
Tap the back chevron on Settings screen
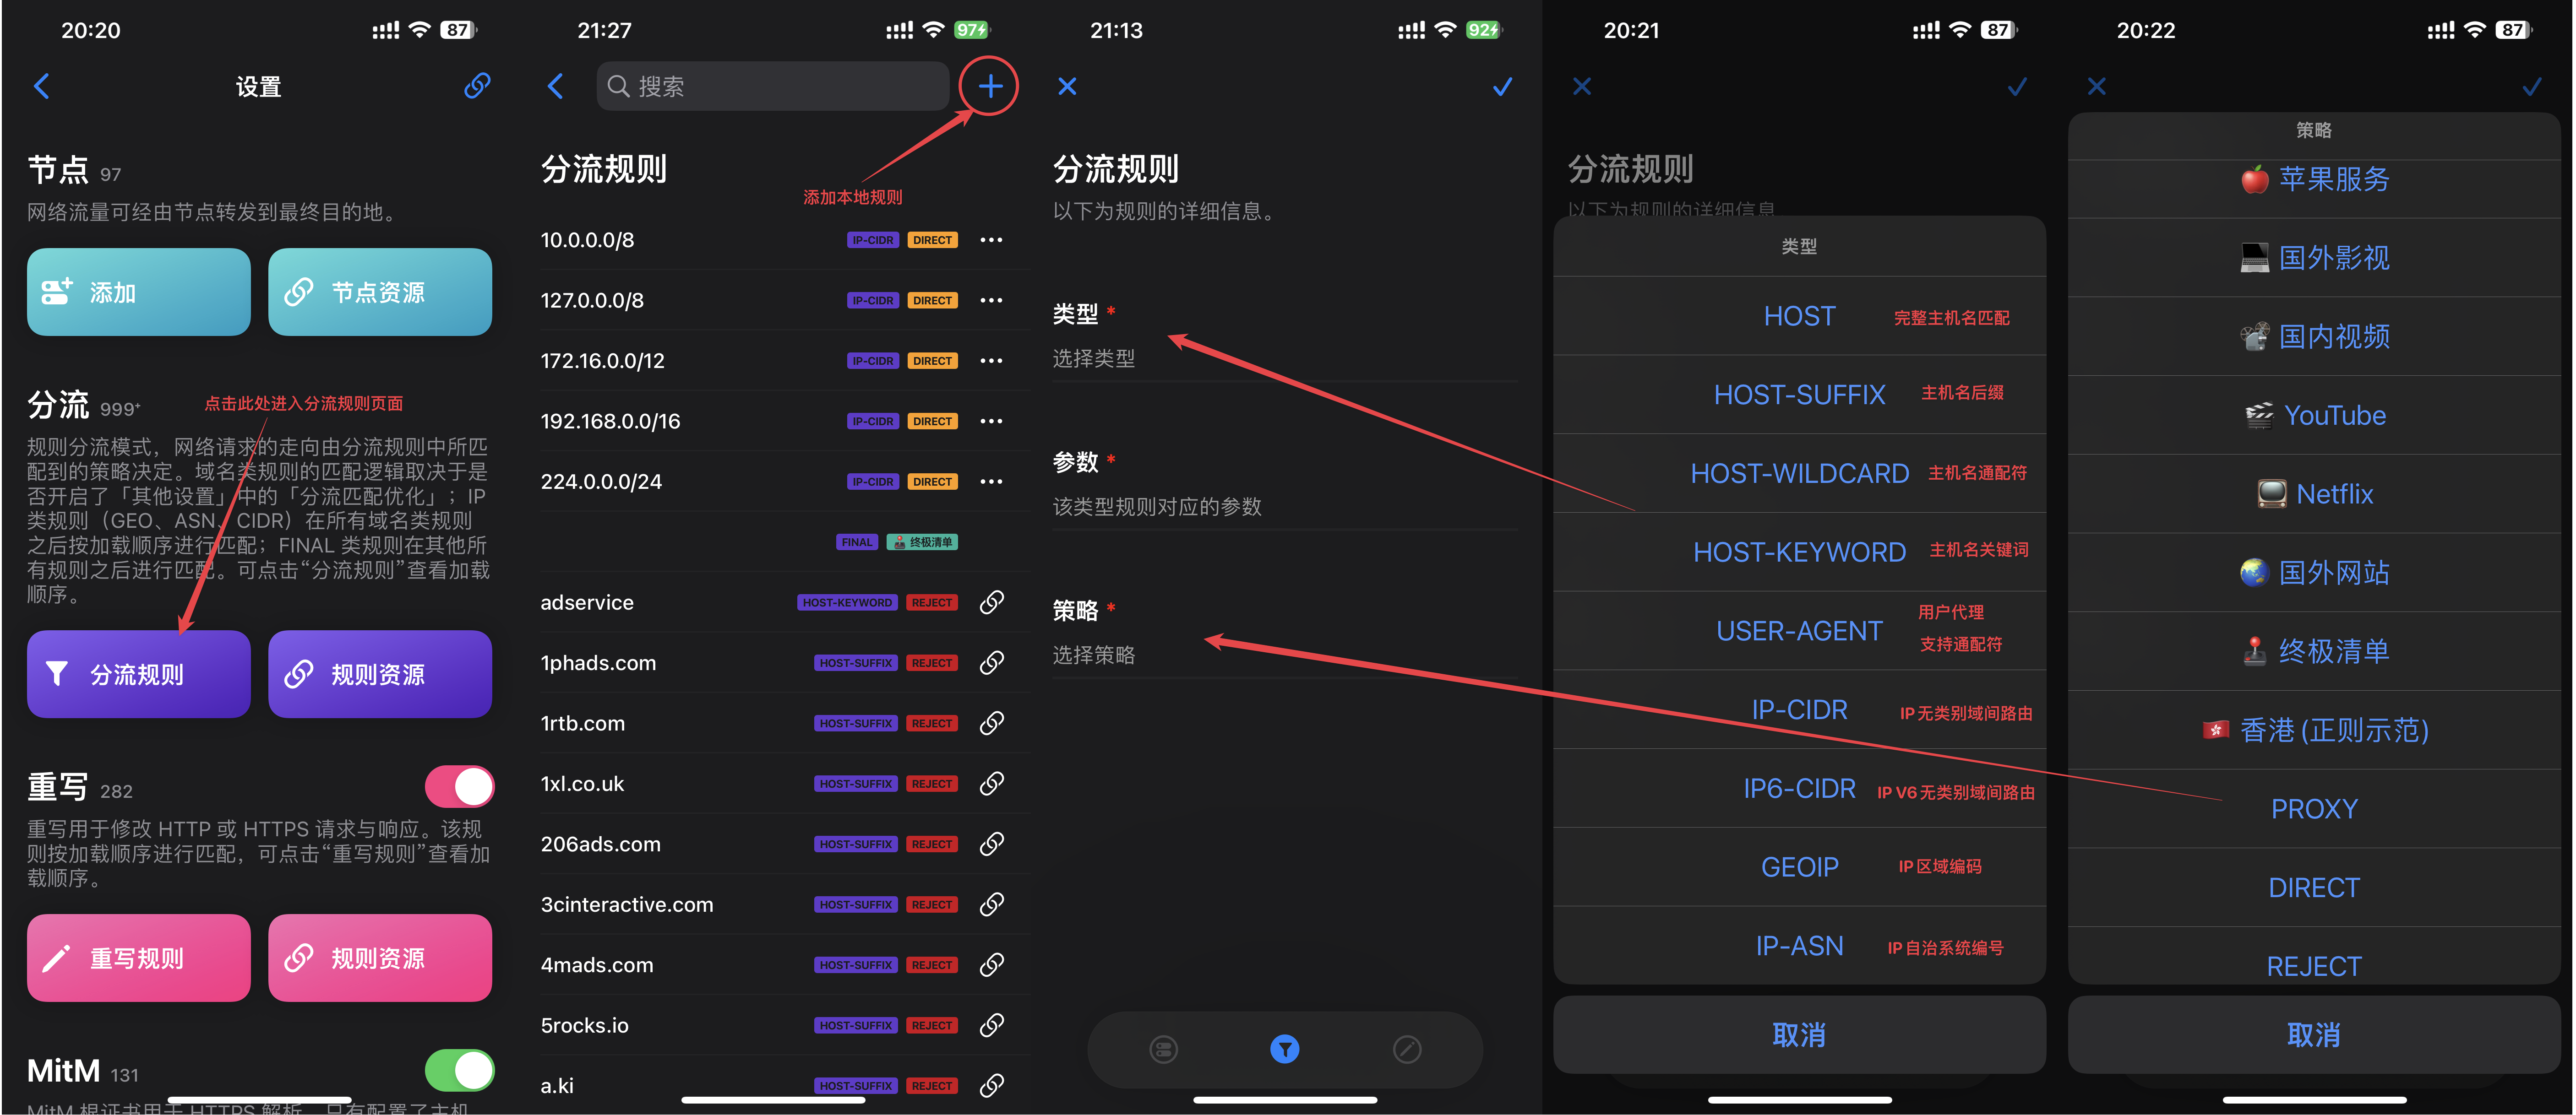point(42,86)
